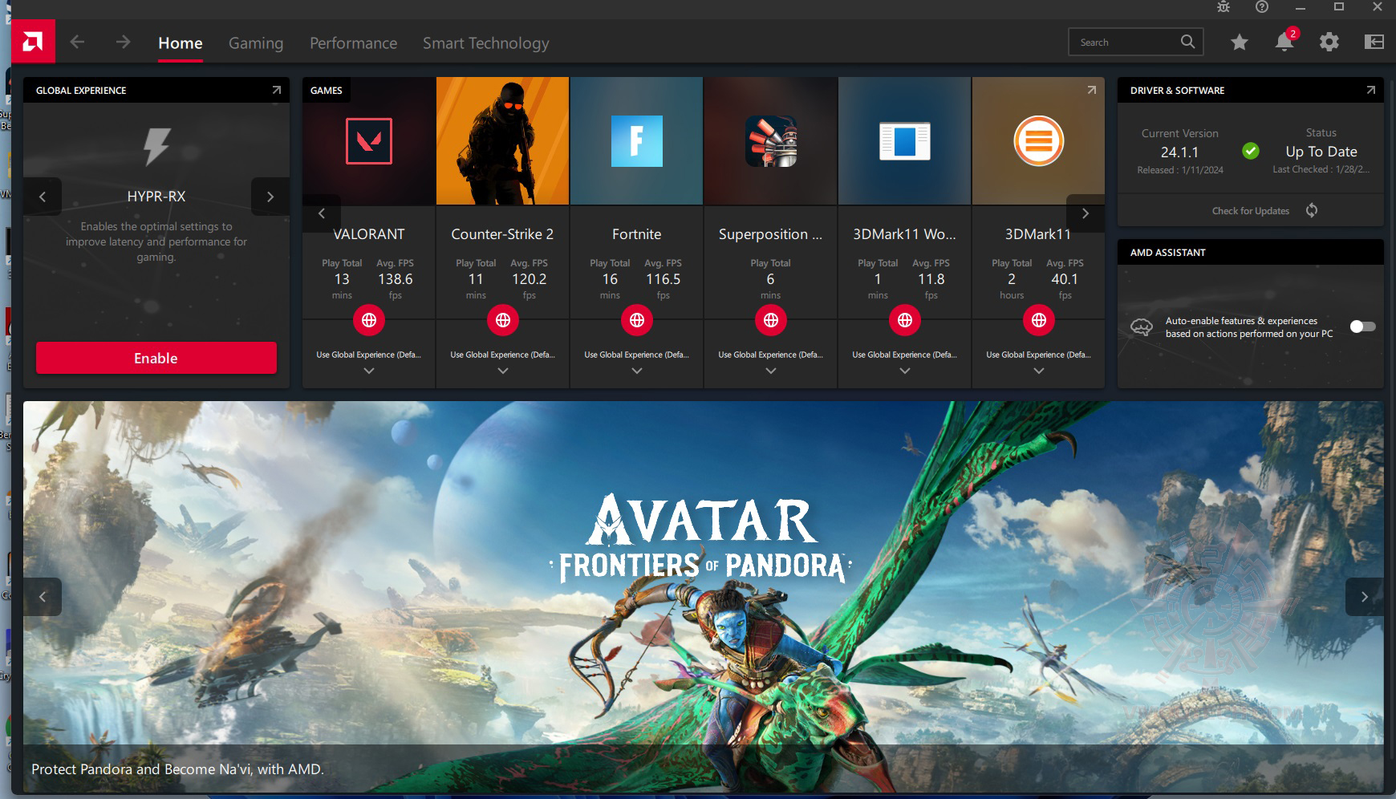
Task: Expand Counter-Strike 2 profile dropdown chevron
Action: [x=503, y=371]
